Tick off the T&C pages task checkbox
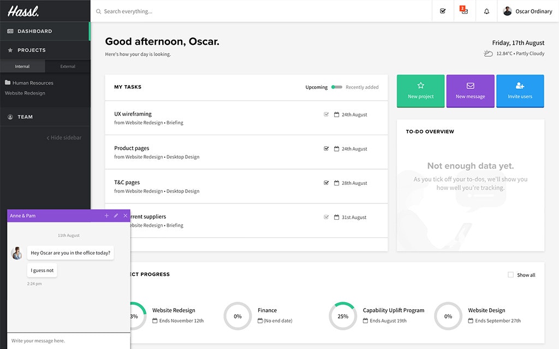This screenshot has width=559, height=349. [x=326, y=183]
